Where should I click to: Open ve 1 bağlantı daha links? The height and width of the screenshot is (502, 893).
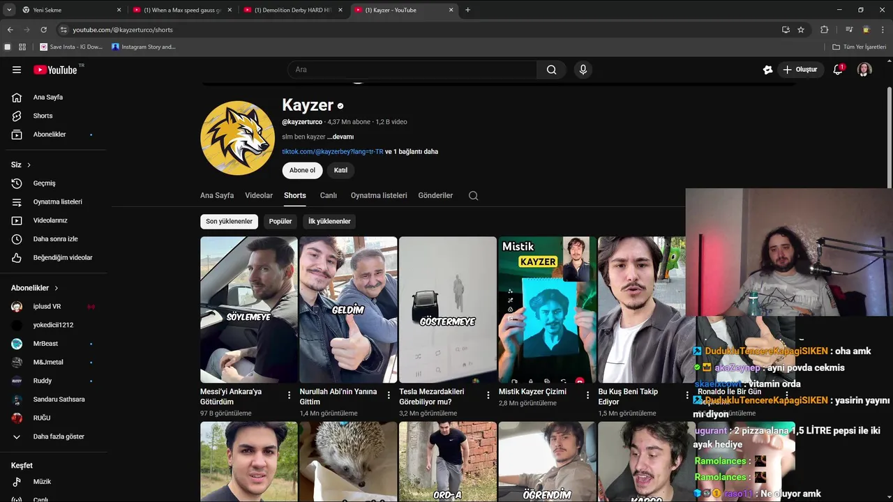coord(412,152)
